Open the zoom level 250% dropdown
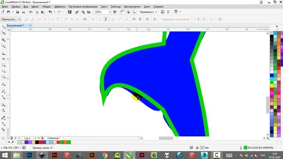Viewport: 283px width, 159px height. pos(110,12)
